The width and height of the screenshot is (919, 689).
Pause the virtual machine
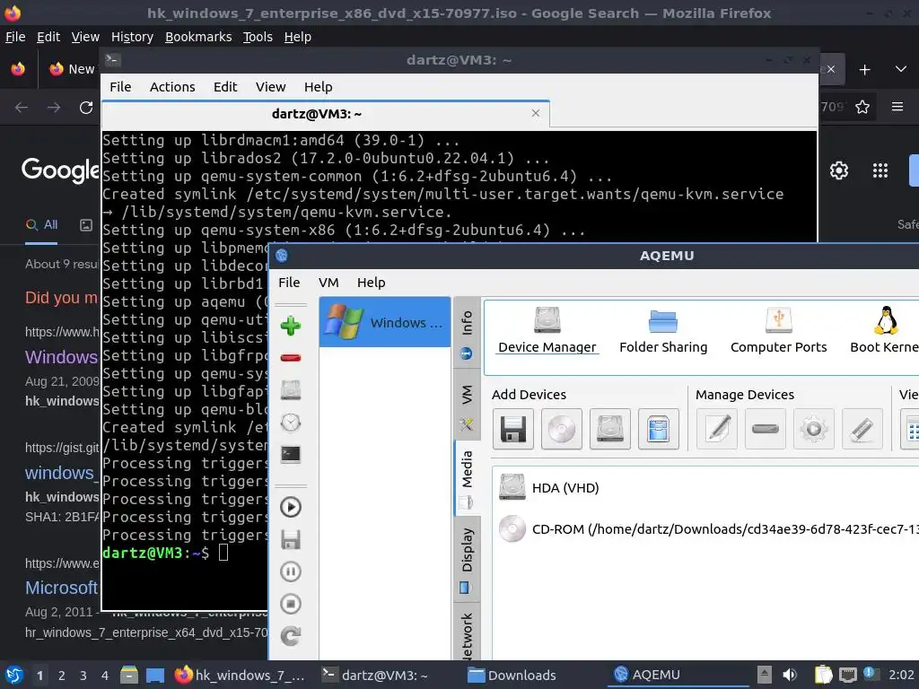point(291,571)
